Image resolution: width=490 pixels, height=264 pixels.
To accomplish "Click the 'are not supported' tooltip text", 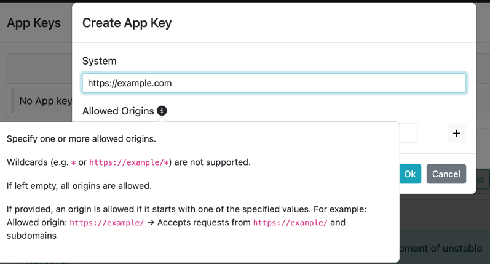I will [x=212, y=162].
